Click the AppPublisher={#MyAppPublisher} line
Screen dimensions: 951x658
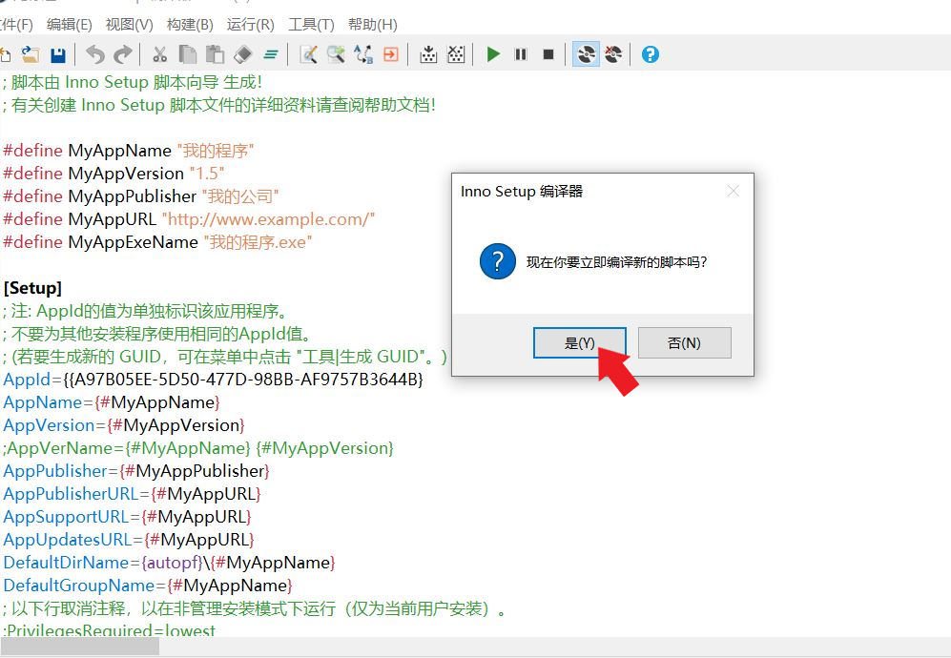click(136, 471)
